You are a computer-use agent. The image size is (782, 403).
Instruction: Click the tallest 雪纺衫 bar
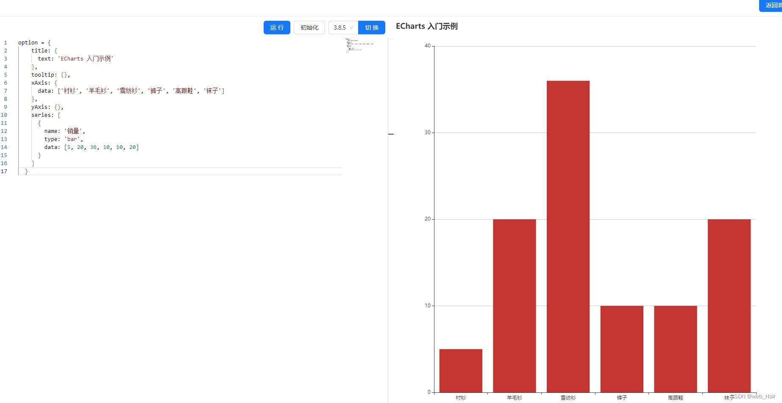(x=568, y=236)
